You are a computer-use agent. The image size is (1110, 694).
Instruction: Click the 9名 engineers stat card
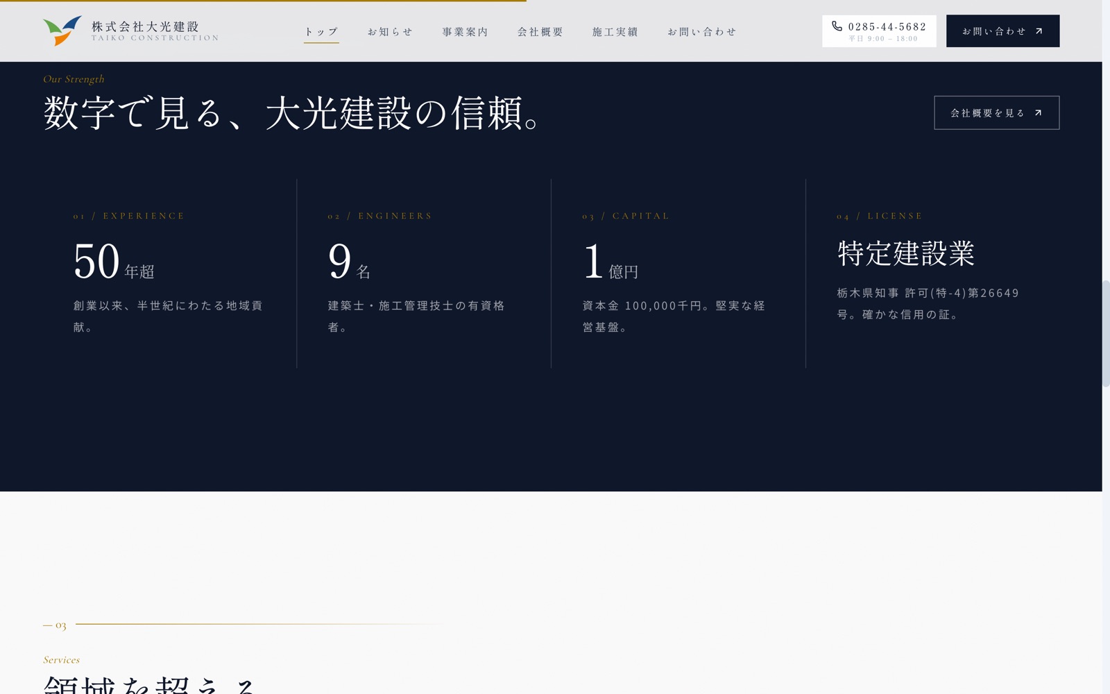[x=424, y=273]
